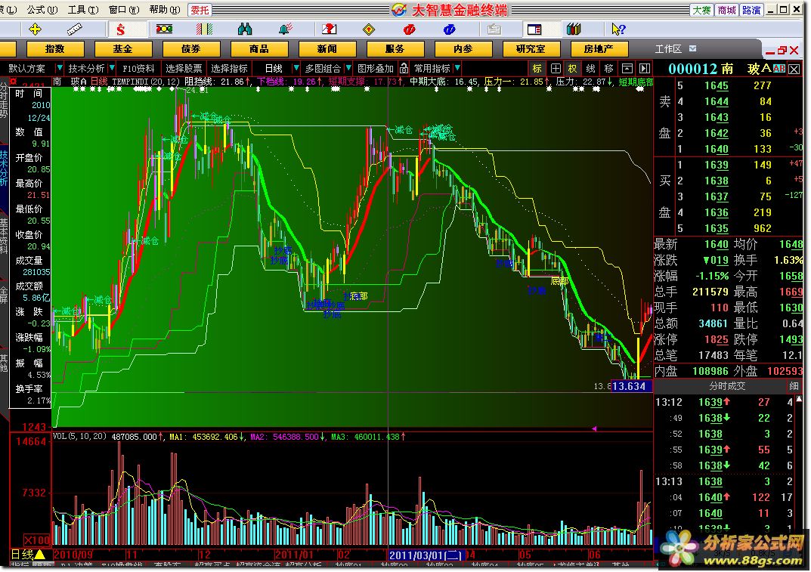Open the 日线 period dropdown
811x572 pixels.
tap(296, 68)
